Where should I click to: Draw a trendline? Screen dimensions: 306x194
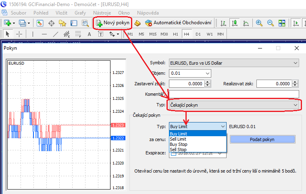coord(56,34)
